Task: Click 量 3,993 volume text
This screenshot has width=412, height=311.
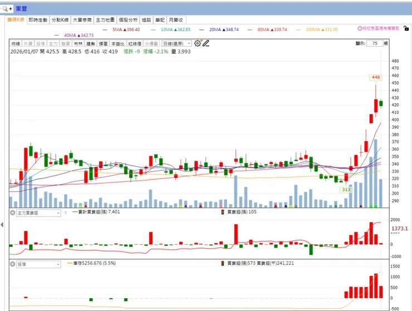Action: [x=181, y=52]
